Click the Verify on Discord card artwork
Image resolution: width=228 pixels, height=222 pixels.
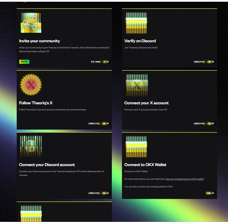[136, 23]
